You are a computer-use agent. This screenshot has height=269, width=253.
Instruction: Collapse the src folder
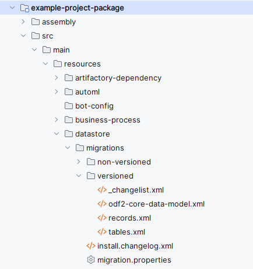click(23, 36)
